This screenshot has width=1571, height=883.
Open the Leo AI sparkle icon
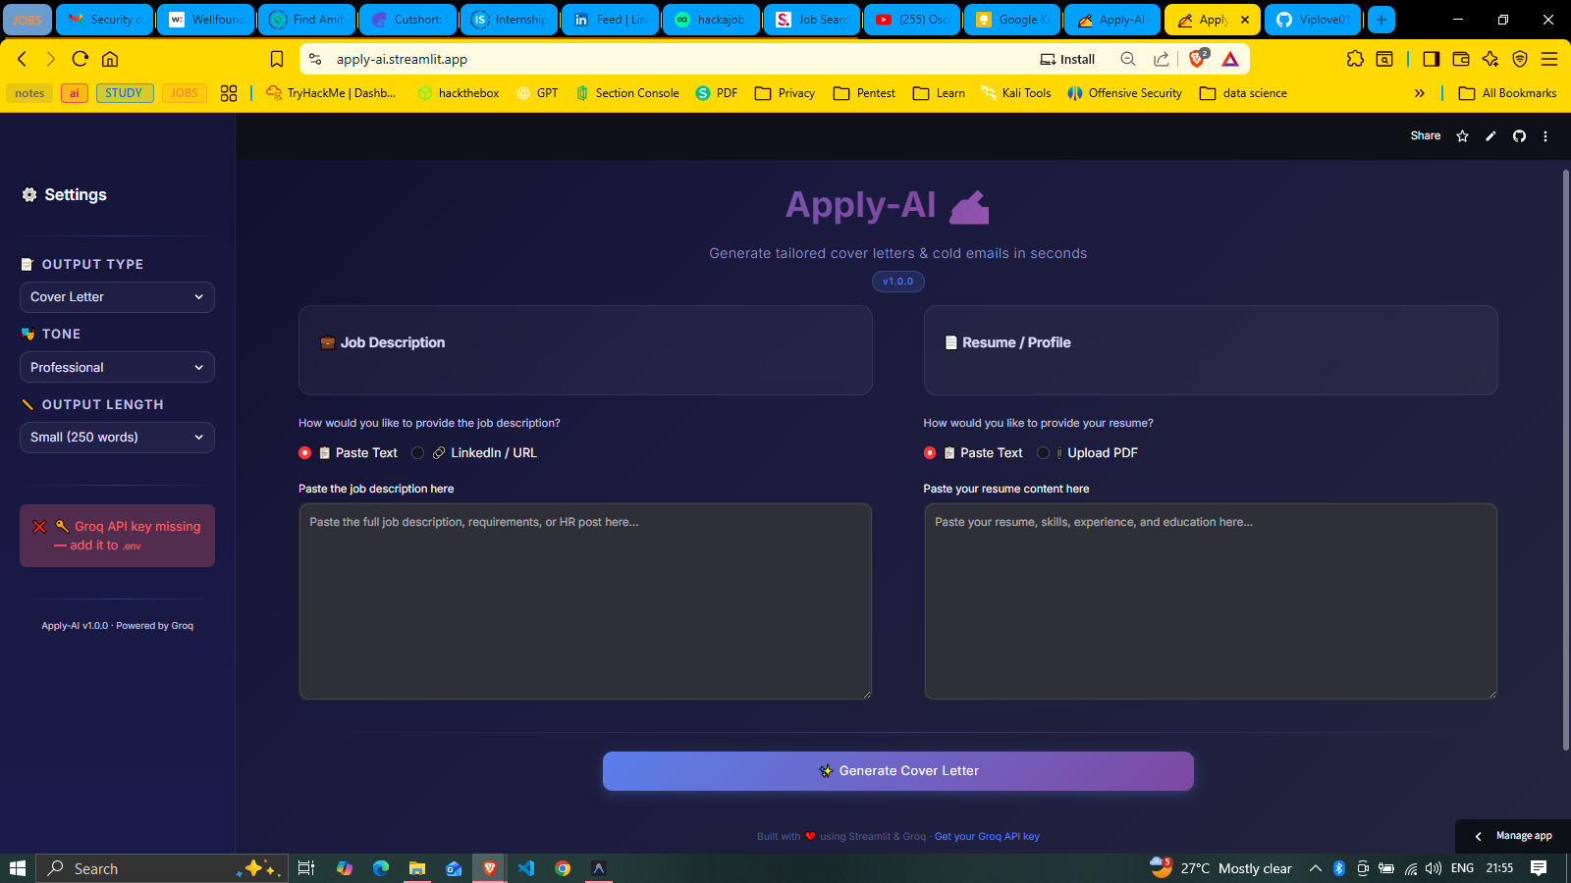[x=1490, y=59]
